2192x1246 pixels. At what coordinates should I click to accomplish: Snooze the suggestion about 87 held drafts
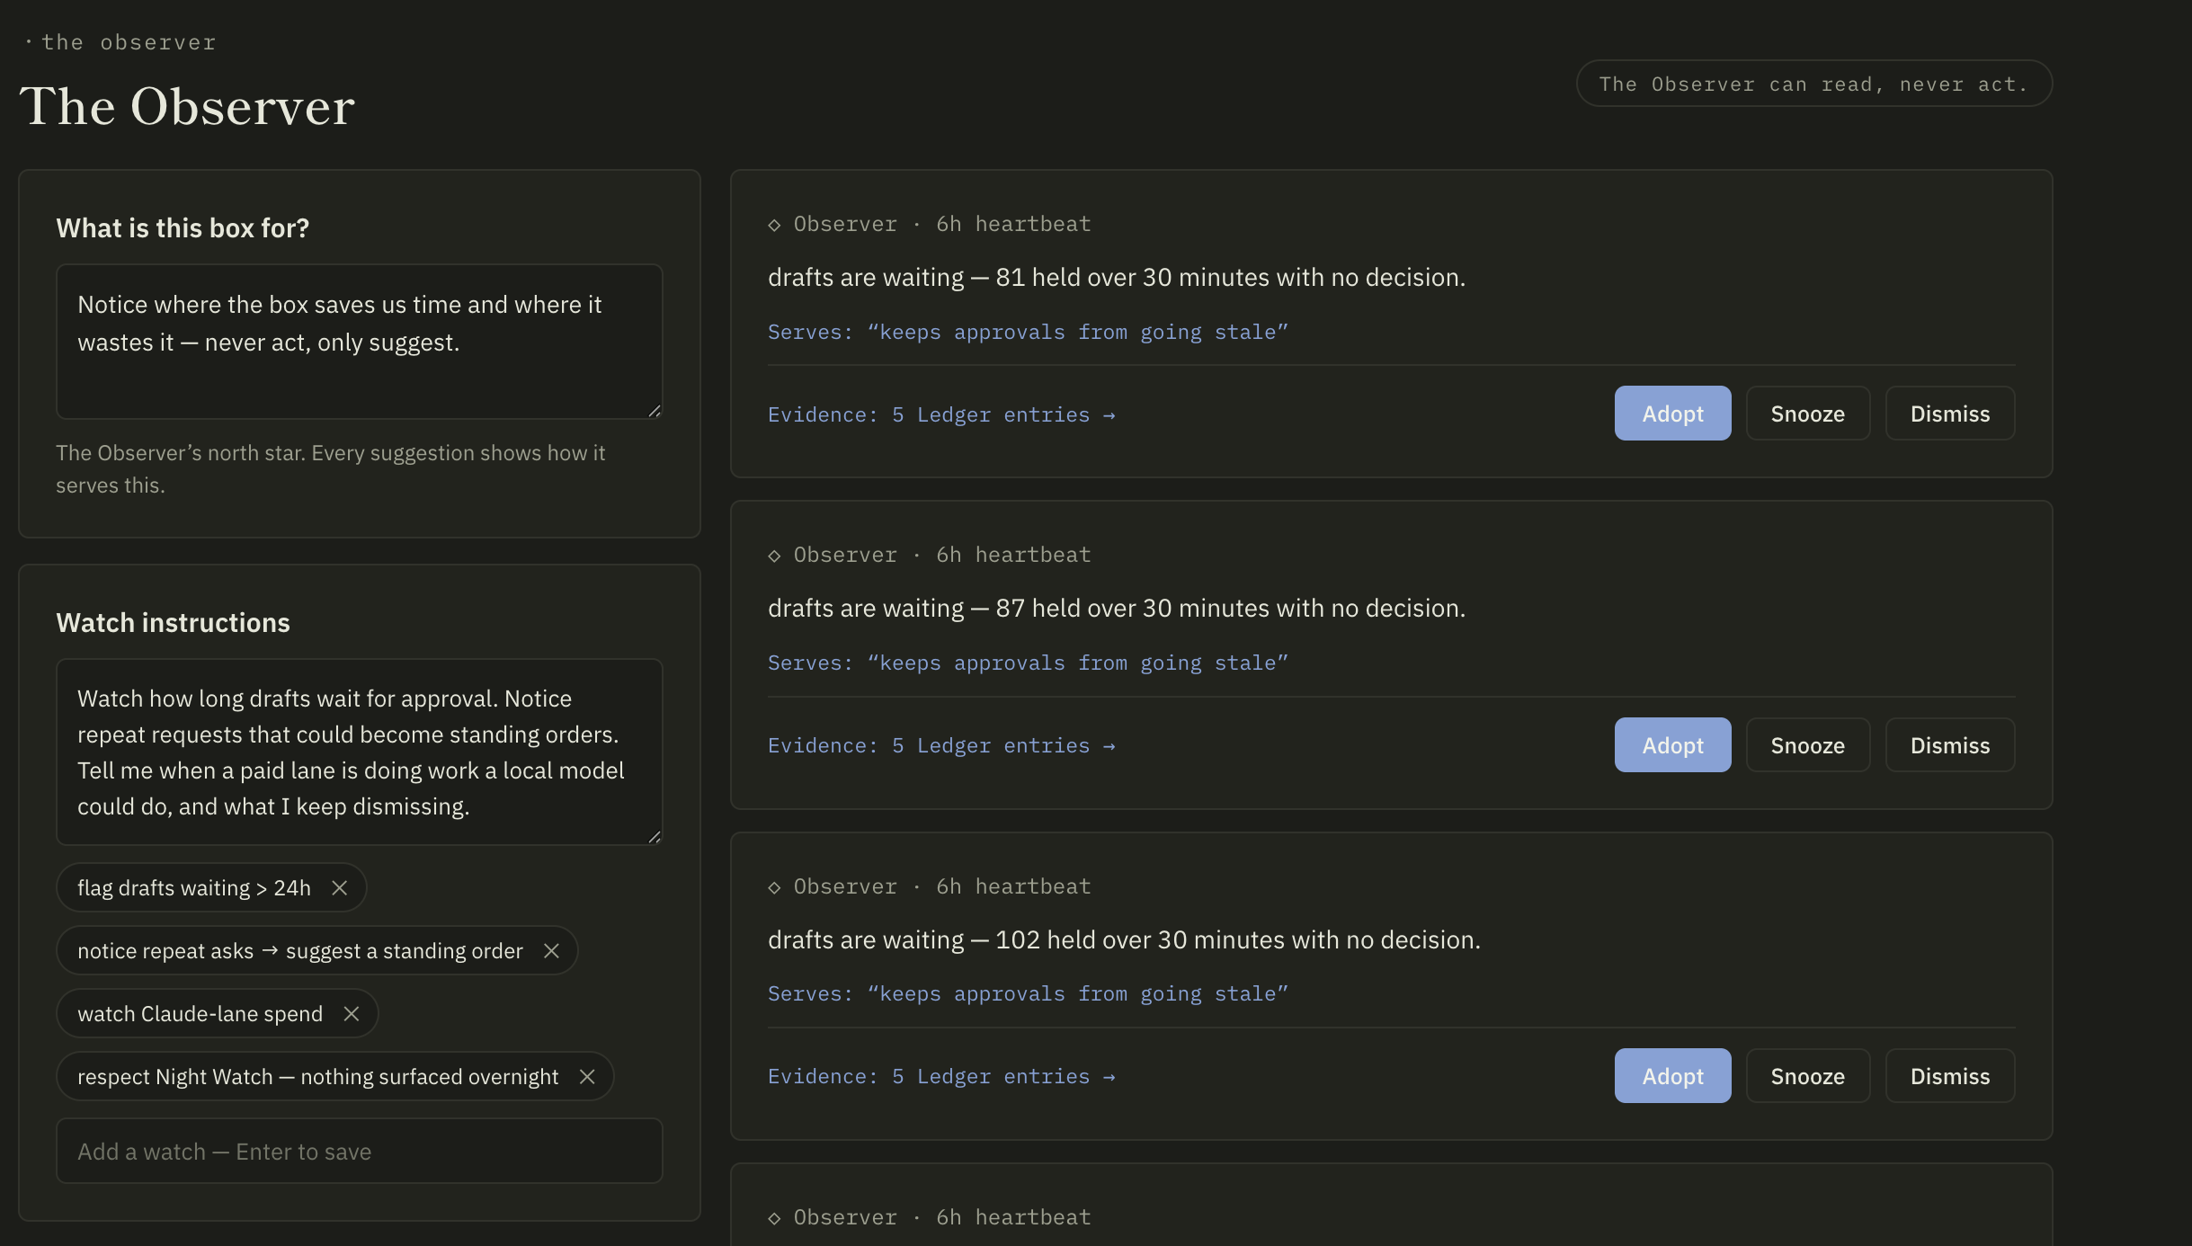tap(1807, 745)
